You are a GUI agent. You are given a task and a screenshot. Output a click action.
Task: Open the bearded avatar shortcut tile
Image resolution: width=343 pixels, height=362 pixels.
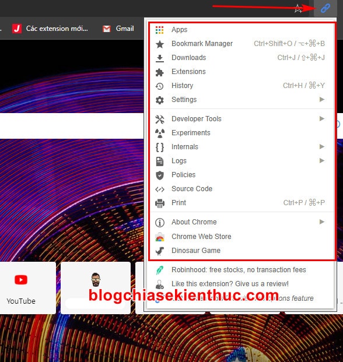pyautogui.click(x=96, y=288)
